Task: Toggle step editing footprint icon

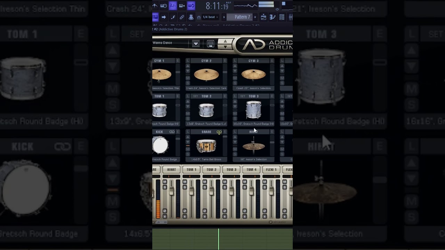Action: click(x=173, y=17)
